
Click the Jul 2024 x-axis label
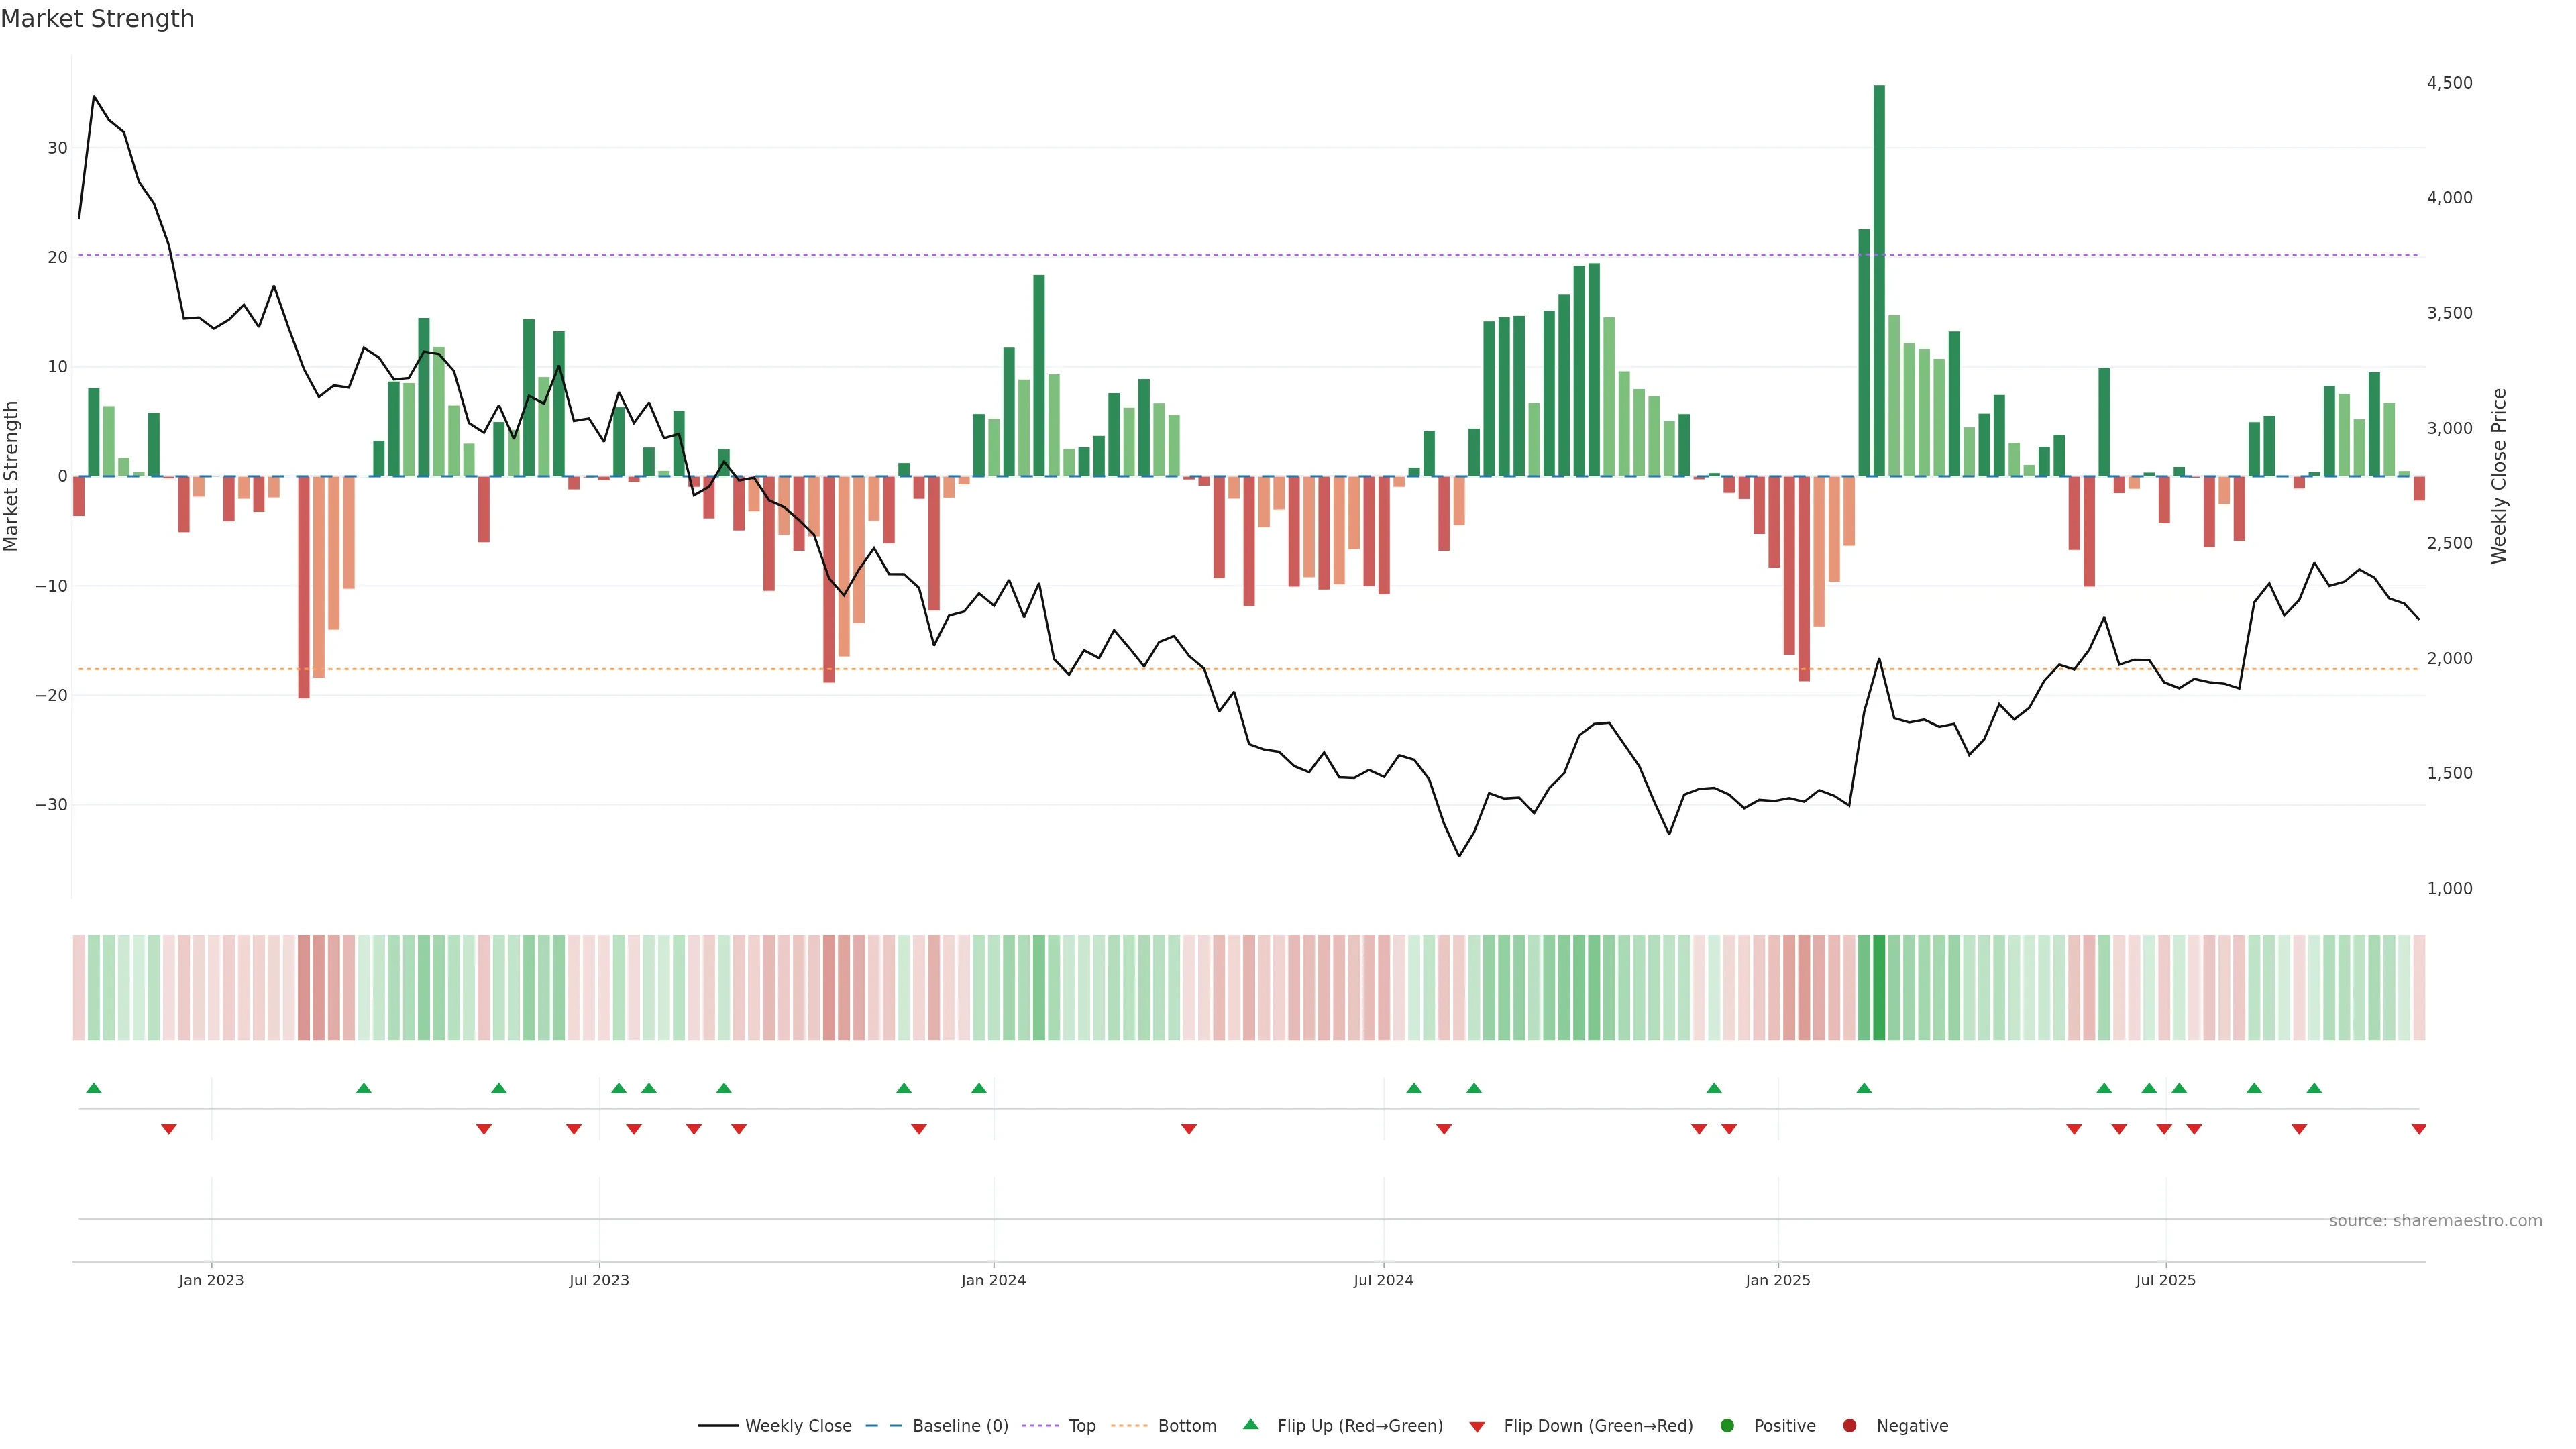coord(1383,1280)
